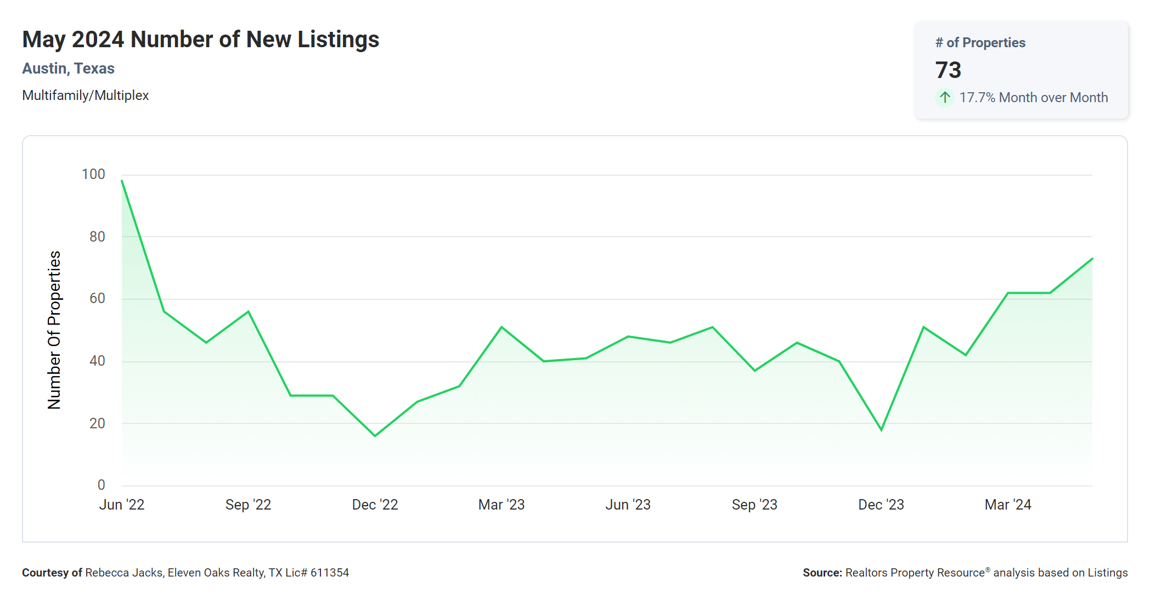Click the chart title 'May 2024 Number of New Listings'
This screenshot has height=604, width=1150.
coord(200,40)
